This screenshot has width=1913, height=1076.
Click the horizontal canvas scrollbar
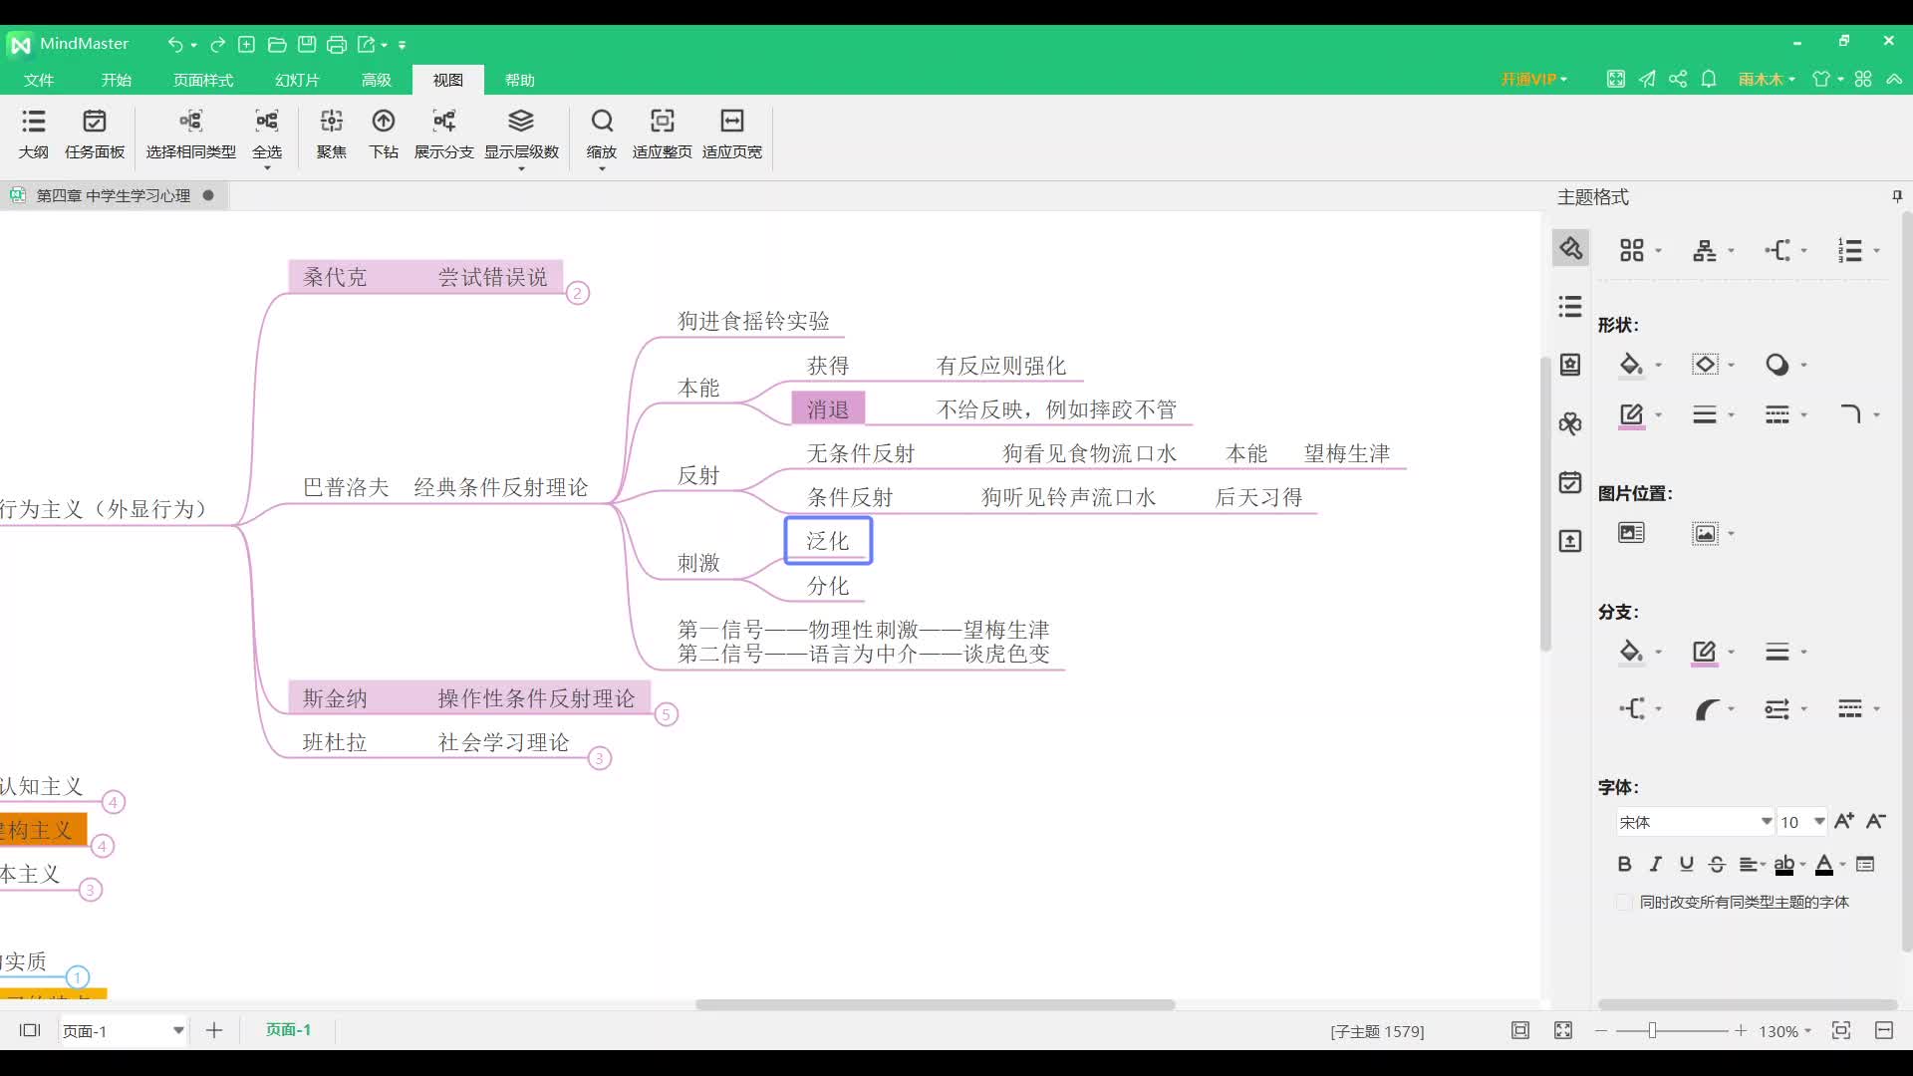pos(935,1005)
